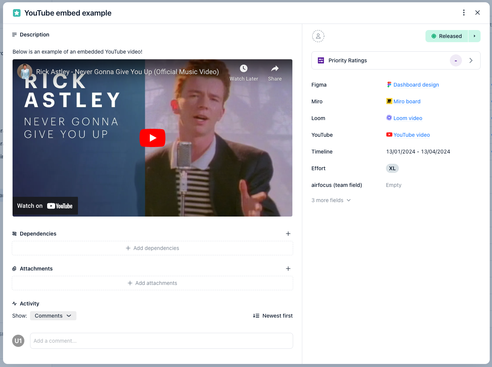Viewport: 492px width, 367px height.
Task: Open the Loom video link
Action: click(x=408, y=118)
